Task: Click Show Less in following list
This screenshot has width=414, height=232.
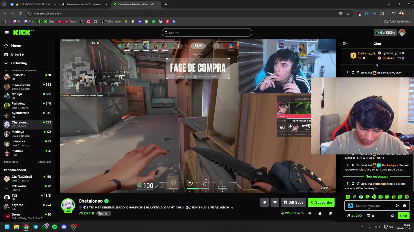Action: click(45, 162)
